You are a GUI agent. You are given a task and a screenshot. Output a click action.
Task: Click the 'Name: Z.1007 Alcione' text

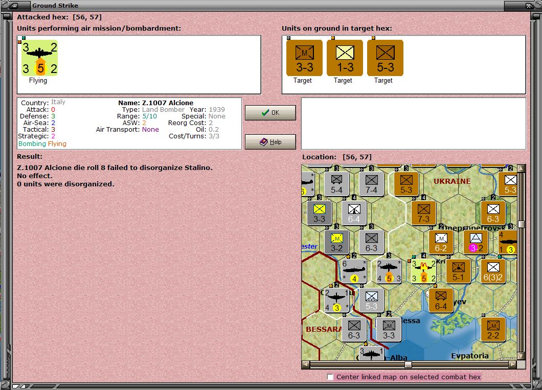(155, 103)
